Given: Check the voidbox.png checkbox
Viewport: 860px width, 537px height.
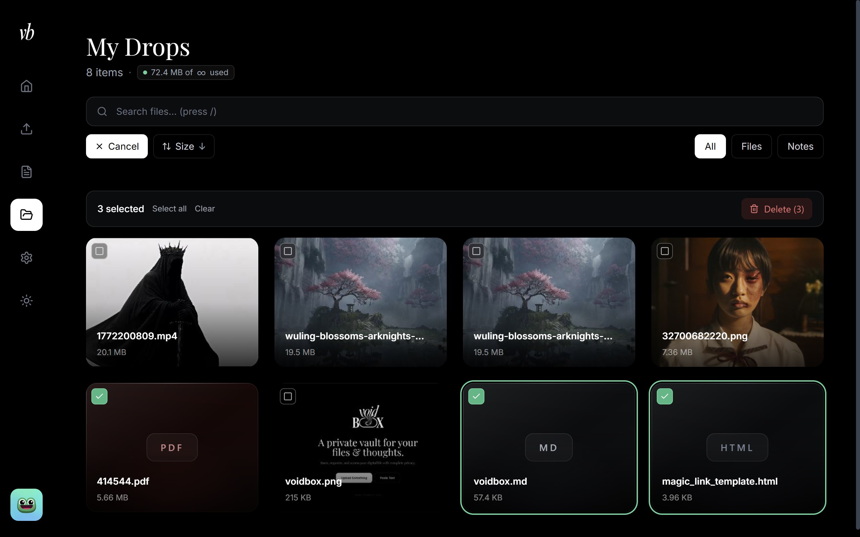Looking at the screenshot, I should 288,396.
